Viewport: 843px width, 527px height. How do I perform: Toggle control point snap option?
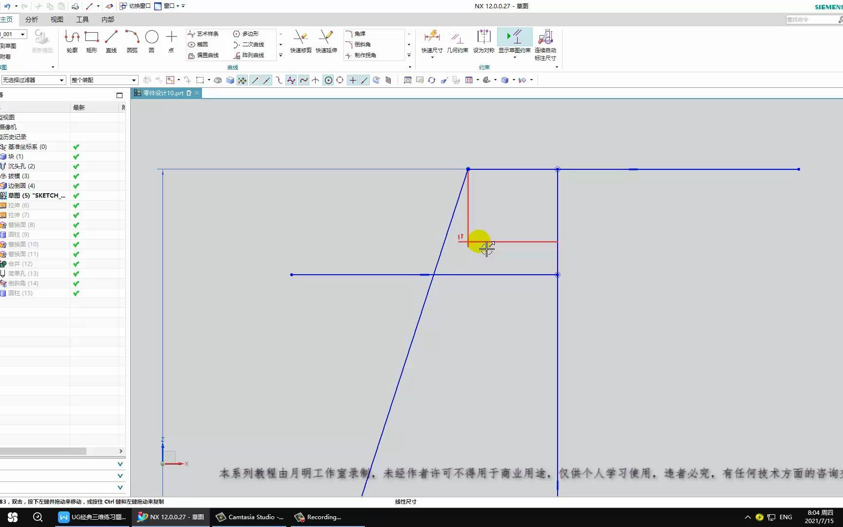(x=279, y=81)
